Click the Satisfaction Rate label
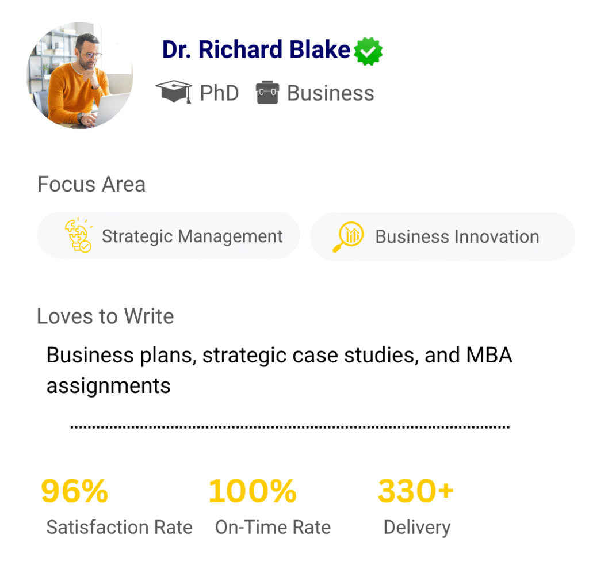This screenshot has height=573, width=589. [x=119, y=528]
